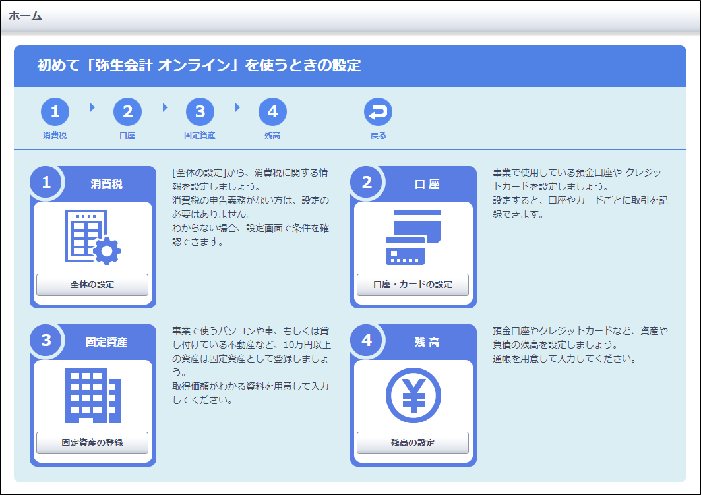Click the building icon in 固定資産 card

click(93, 395)
